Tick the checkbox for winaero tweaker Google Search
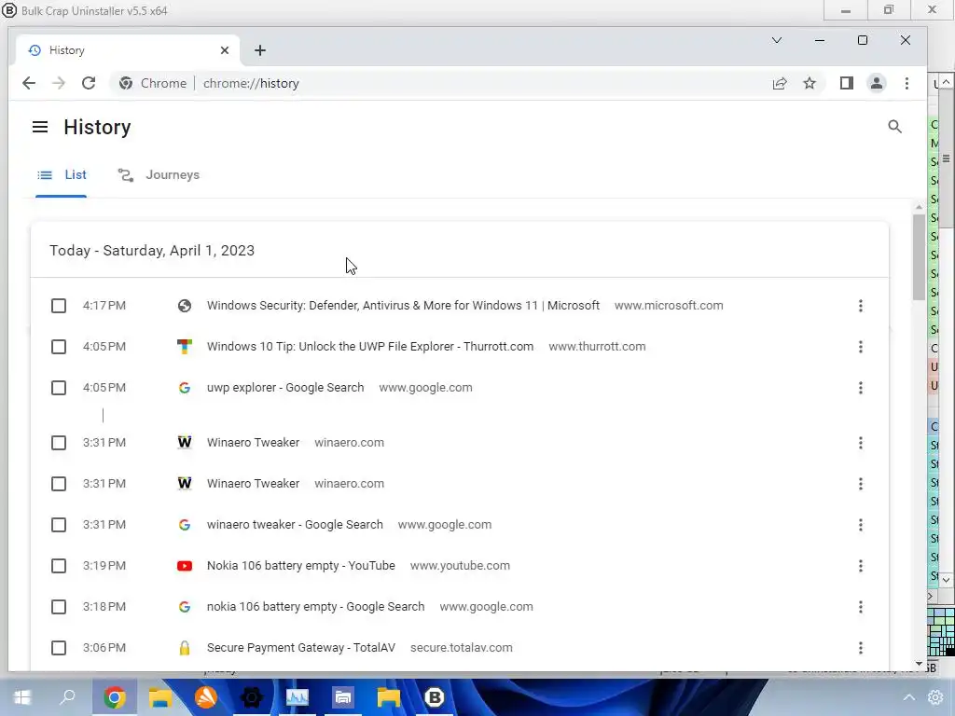Screen dimensions: 955x716 pos(59,525)
